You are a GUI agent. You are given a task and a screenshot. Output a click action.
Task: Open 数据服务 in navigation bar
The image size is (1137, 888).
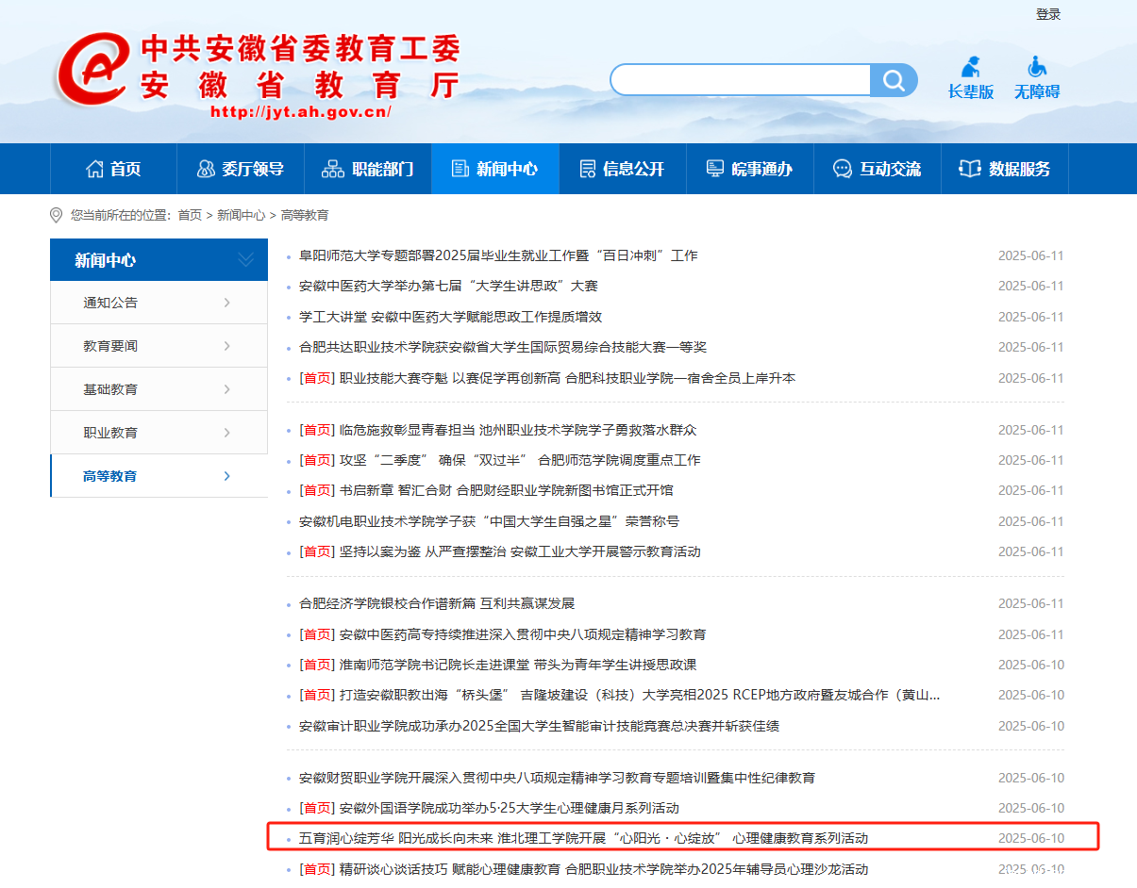point(1005,169)
